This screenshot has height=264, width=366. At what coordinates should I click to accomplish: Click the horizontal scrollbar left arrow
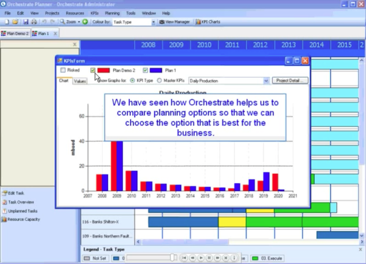tap(138, 242)
